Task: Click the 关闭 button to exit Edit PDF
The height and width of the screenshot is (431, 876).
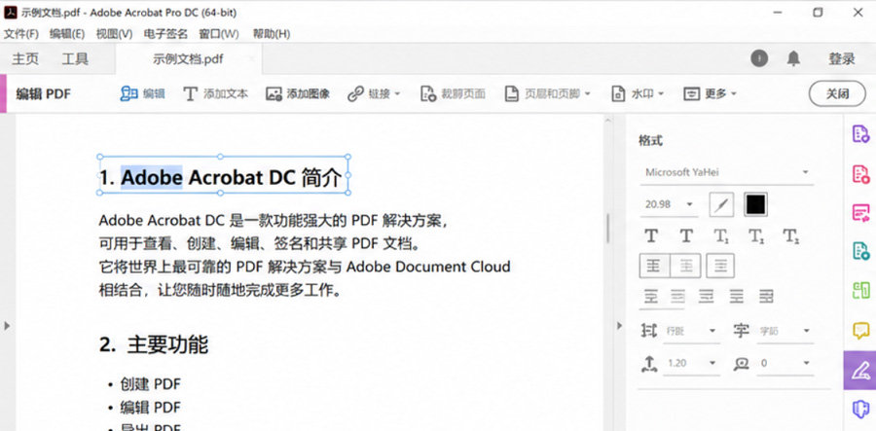Action: (x=837, y=93)
